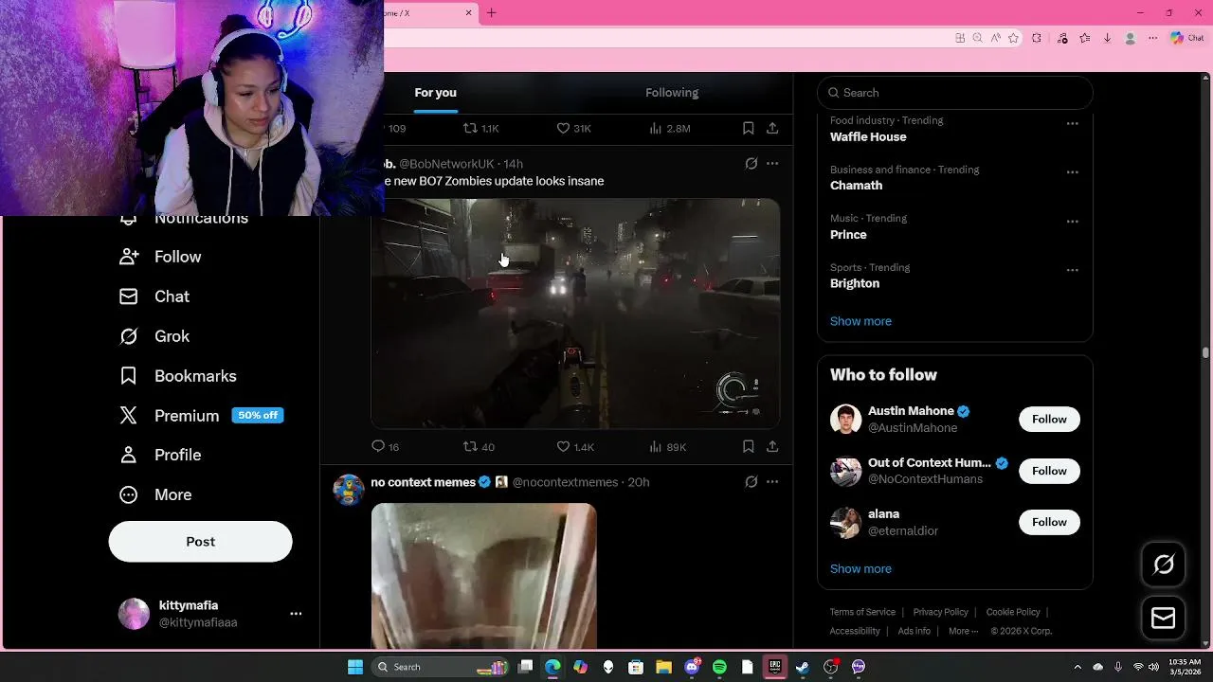The image size is (1213, 682).
Task: Repost the BO7 Zombies post
Action: pyautogui.click(x=479, y=446)
